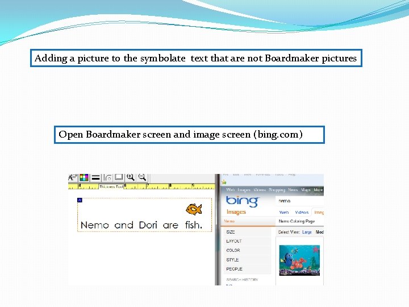Select the shadow box tool in Boardmaker
This screenshot has height=307, width=409.
pyautogui.click(x=119, y=177)
